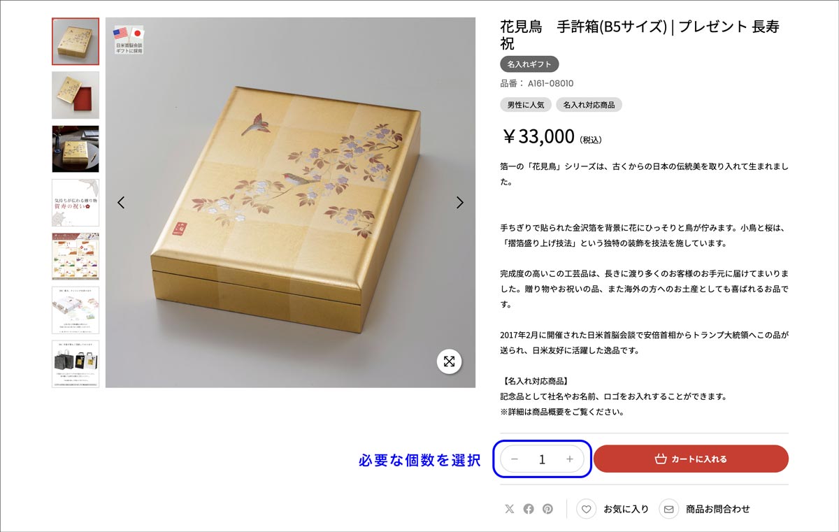Select the 名入れ対応商品 tag
The width and height of the screenshot is (839, 532).
pyautogui.click(x=589, y=105)
